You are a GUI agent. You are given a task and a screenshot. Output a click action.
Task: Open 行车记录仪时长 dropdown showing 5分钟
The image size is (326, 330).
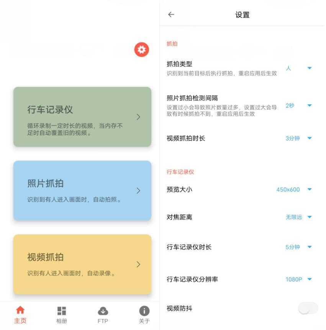(x=299, y=247)
